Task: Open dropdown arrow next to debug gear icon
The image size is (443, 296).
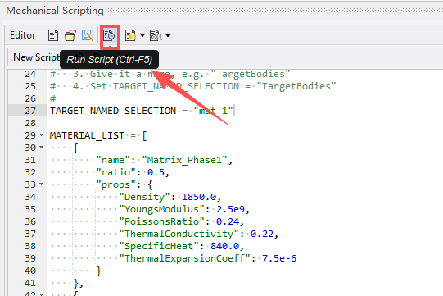Action: pos(168,35)
